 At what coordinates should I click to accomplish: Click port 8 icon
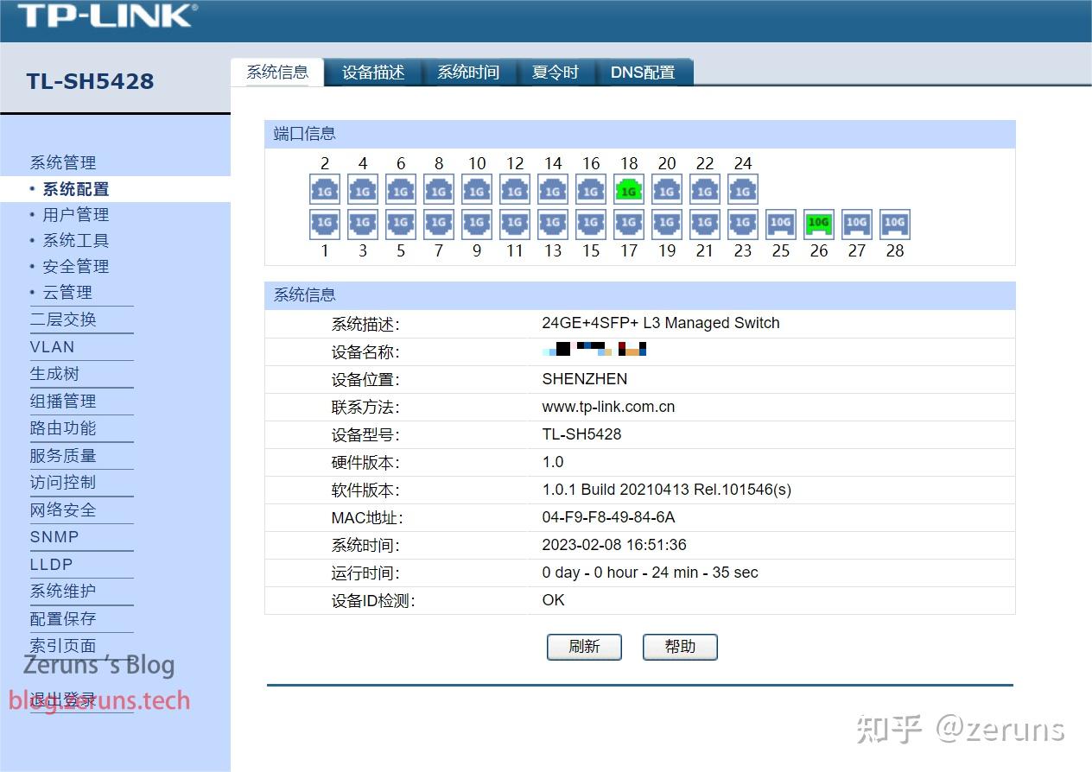(439, 189)
